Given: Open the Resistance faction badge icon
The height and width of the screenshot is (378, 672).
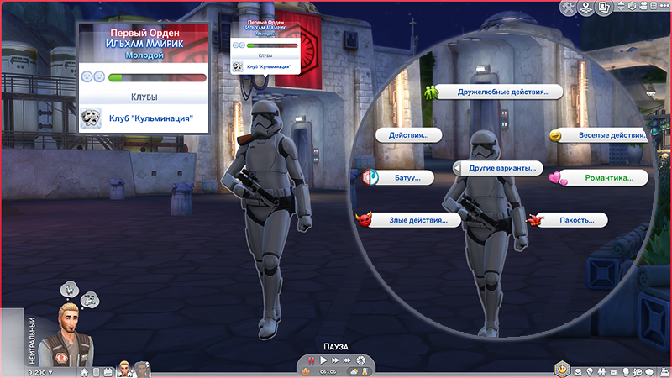Looking at the screenshot, I should [x=562, y=369].
